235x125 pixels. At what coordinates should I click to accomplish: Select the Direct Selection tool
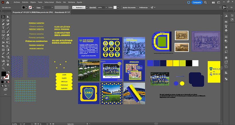coord(8,17)
